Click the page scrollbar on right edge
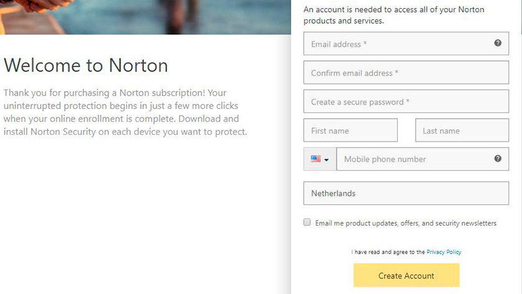The height and width of the screenshot is (294, 522). (521, 17)
